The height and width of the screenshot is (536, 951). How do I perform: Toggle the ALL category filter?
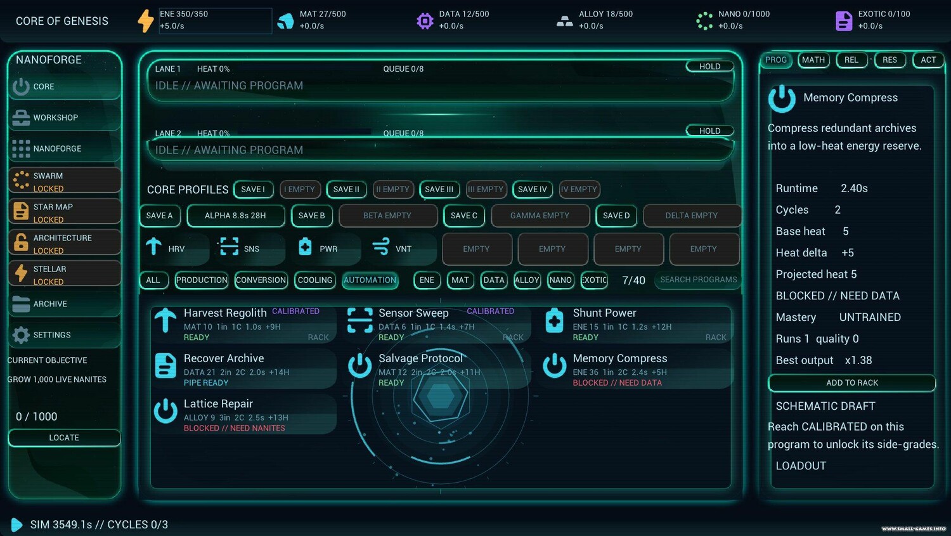tap(153, 280)
